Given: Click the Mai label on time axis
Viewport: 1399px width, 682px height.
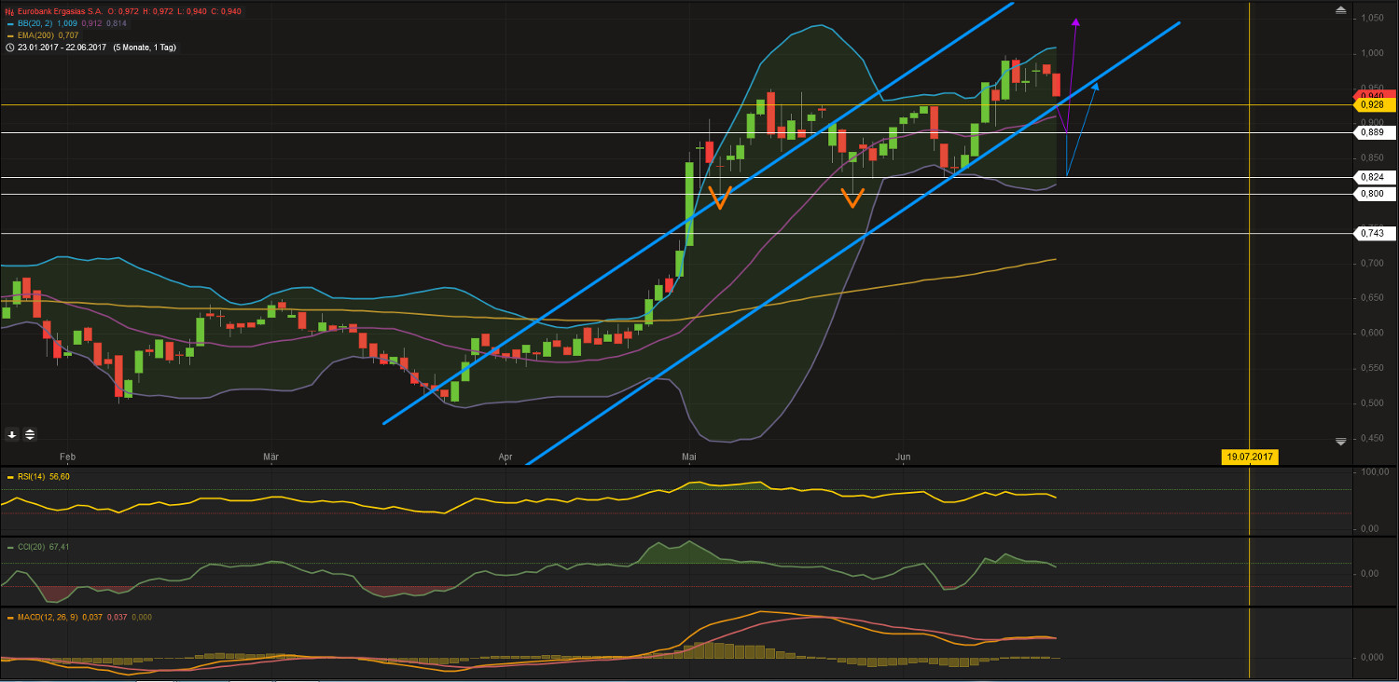Looking at the screenshot, I should click(689, 457).
